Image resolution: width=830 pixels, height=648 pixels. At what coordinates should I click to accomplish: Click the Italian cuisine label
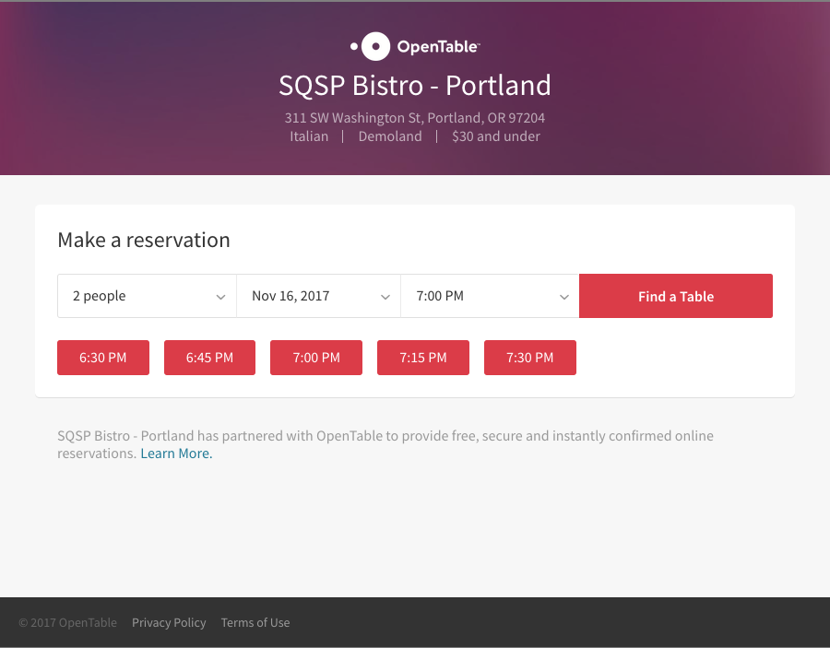[x=309, y=136]
